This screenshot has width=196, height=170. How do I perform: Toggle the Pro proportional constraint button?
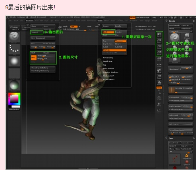click(x=34, y=58)
